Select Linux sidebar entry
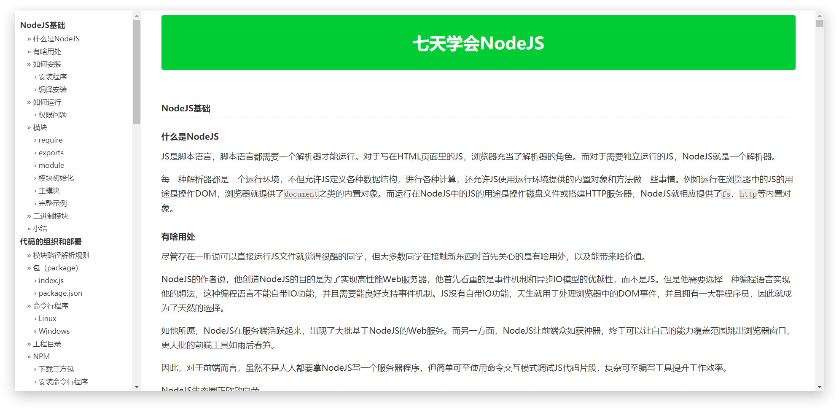839x410 pixels. point(47,318)
